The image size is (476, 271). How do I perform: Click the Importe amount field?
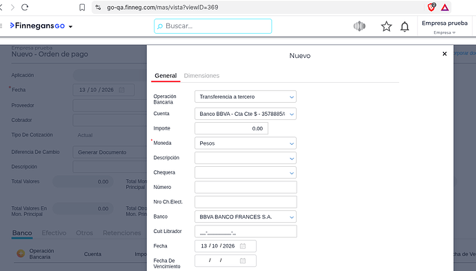click(231, 128)
